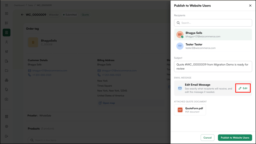Click Dashboard in the breadcrumb
256x144 pixels.
point(19,5)
